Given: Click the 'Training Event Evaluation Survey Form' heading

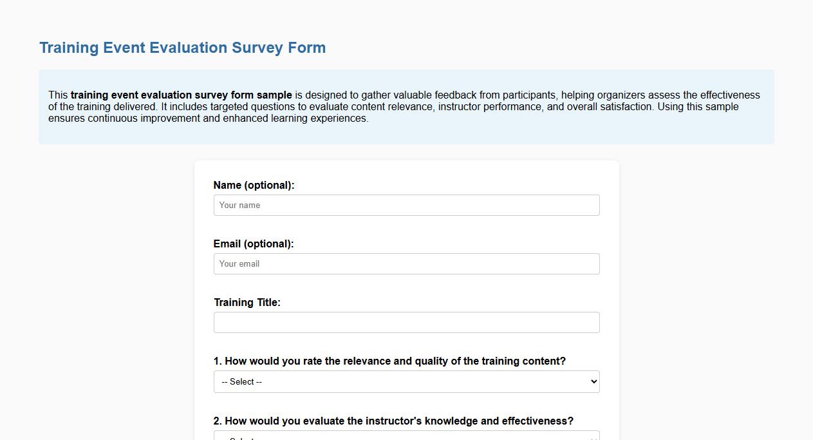Looking at the screenshot, I should tap(182, 47).
